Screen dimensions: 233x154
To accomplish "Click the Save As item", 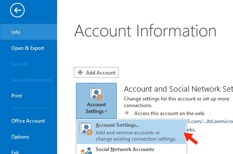I will (x=20, y=64).
